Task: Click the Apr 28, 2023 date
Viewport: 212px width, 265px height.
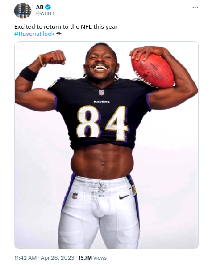Action: (58, 258)
